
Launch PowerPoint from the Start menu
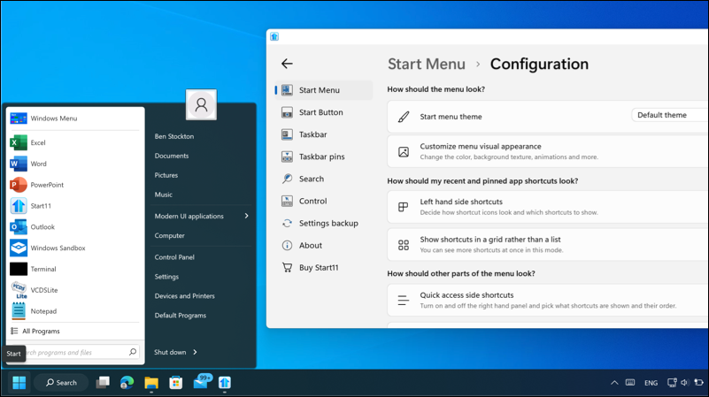(19, 185)
